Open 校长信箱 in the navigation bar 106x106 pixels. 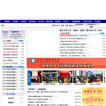(97, 21)
